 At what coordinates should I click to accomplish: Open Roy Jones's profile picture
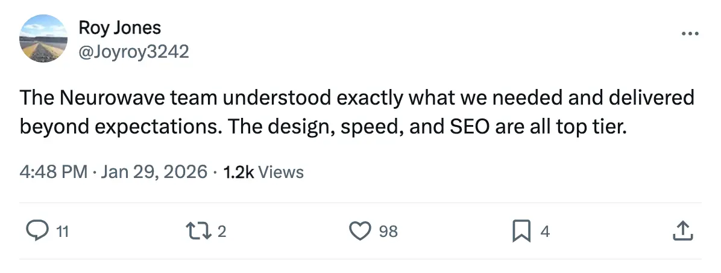point(43,39)
